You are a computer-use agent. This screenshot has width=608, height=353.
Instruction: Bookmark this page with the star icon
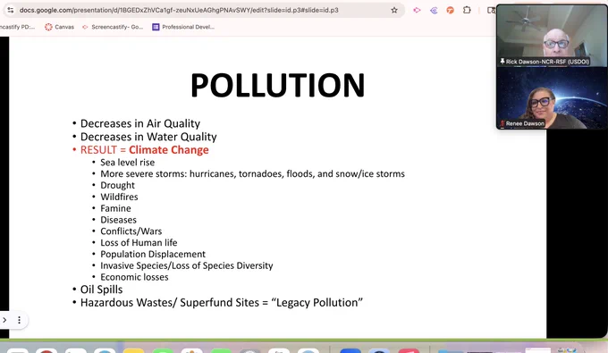click(x=394, y=10)
